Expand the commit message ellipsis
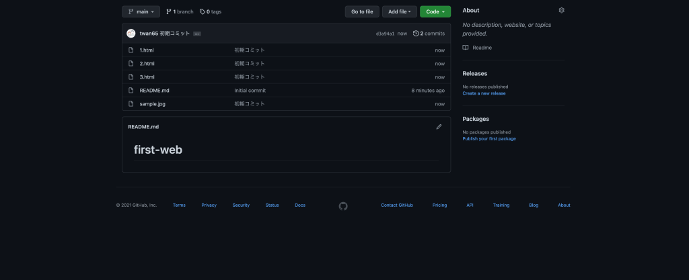 tap(196, 34)
